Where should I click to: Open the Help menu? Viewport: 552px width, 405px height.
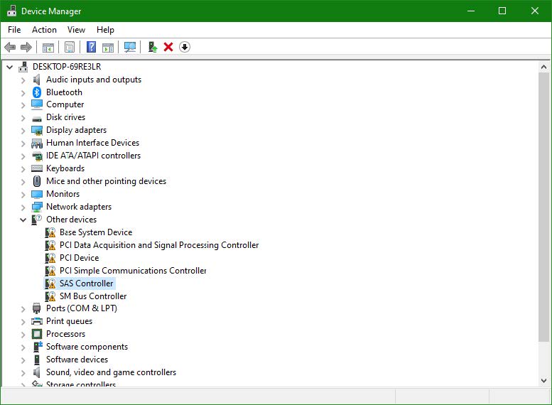(105, 30)
